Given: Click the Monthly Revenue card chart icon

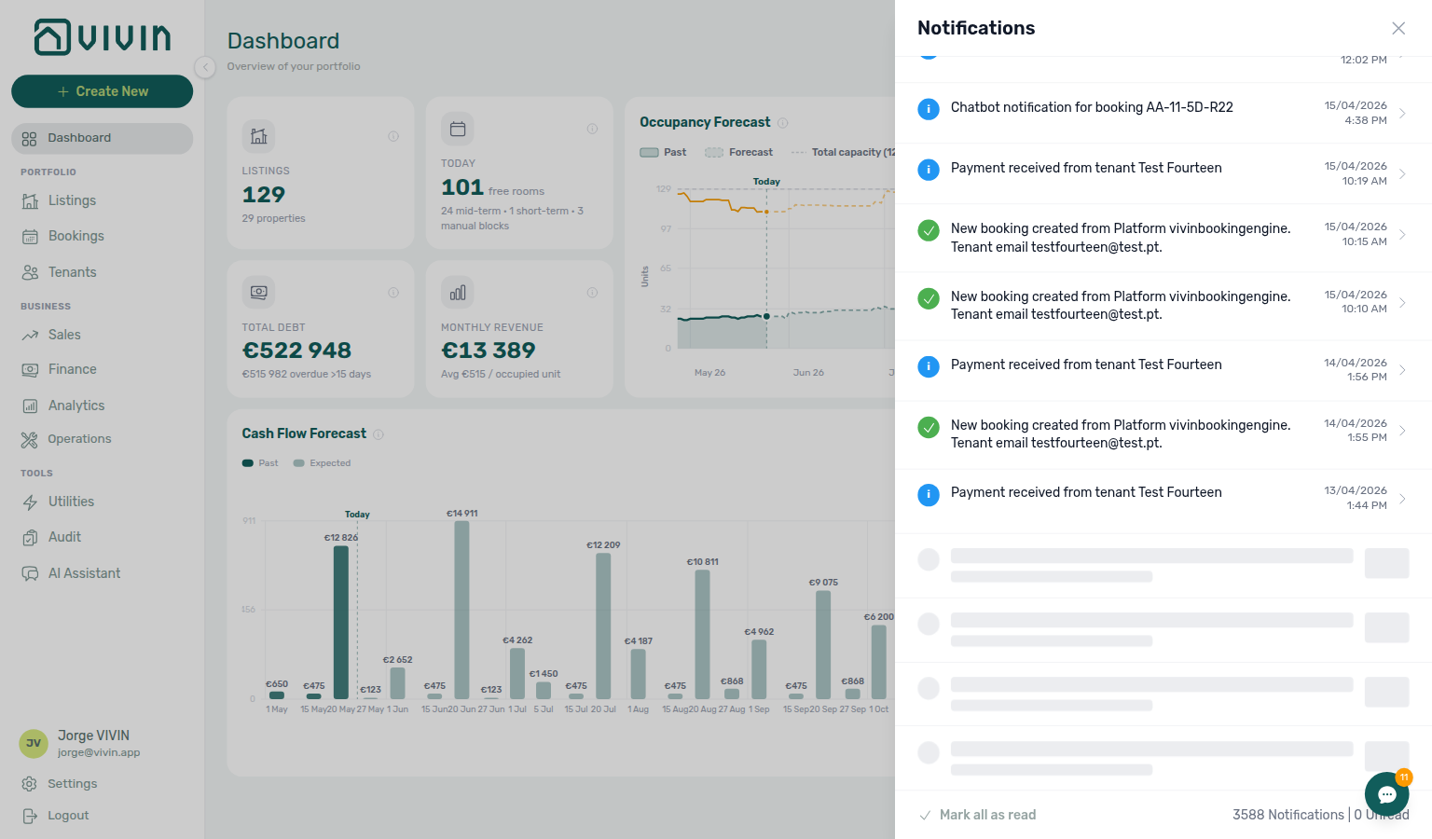Looking at the screenshot, I should [x=458, y=293].
